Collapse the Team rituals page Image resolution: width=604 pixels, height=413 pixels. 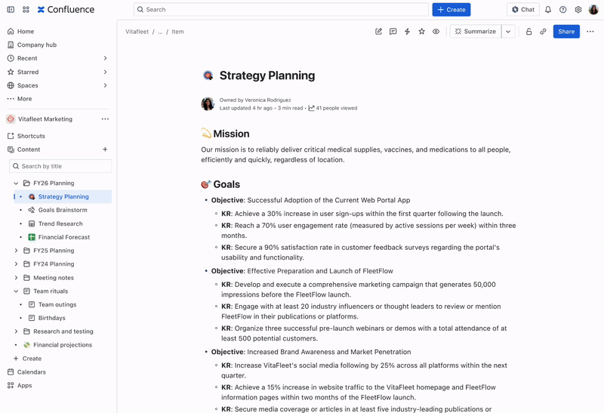click(16, 291)
